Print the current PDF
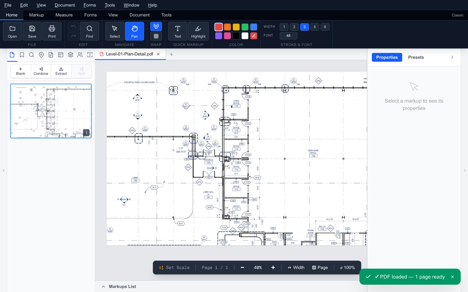The height and width of the screenshot is (292, 468). (52, 31)
